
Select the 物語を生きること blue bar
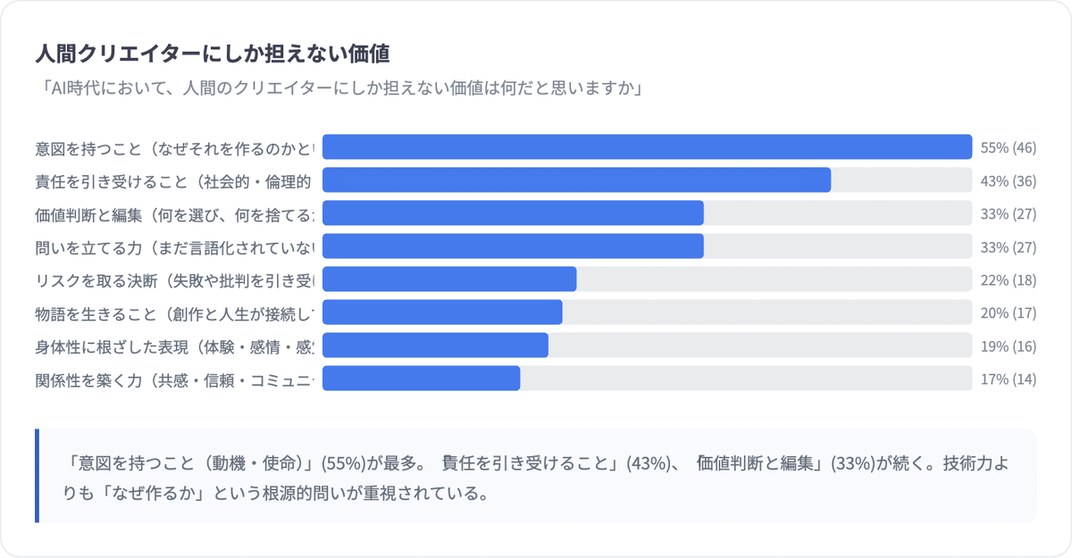pos(442,312)
